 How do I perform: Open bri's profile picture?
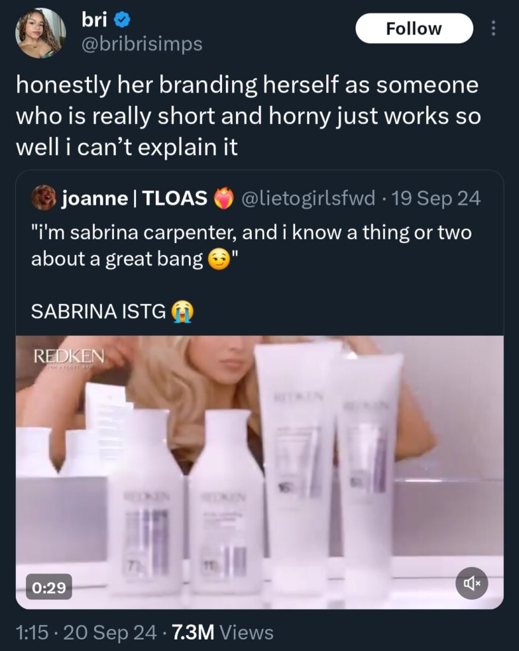click(41, 34)
